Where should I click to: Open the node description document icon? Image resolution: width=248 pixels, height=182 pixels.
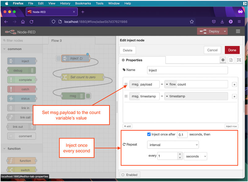(x=231, y=60)
